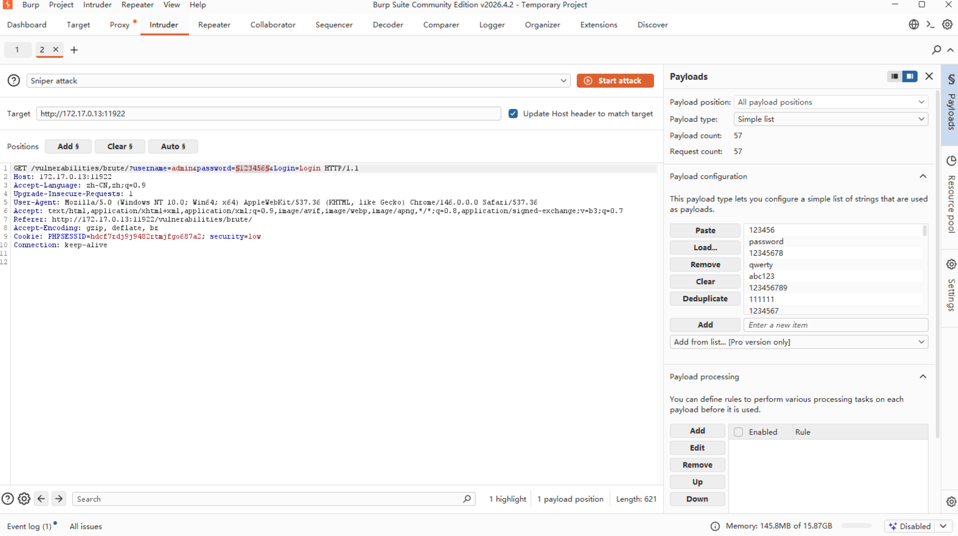Open the Burp menu

[x=31, y=4]
